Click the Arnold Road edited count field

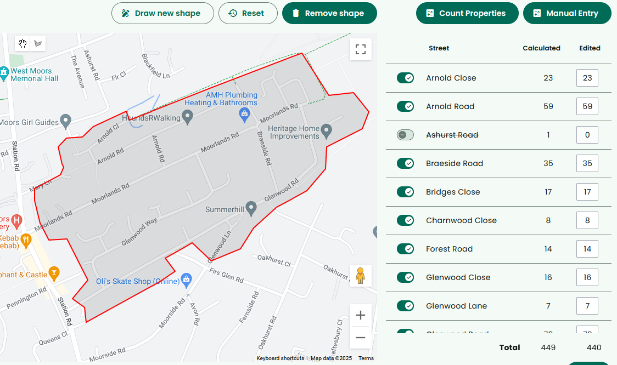pyautogui.click(x=587, y=106)
